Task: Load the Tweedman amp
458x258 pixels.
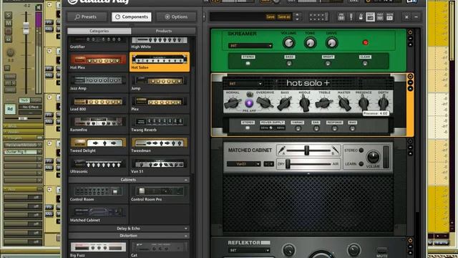Action: (x=159, y=145)
